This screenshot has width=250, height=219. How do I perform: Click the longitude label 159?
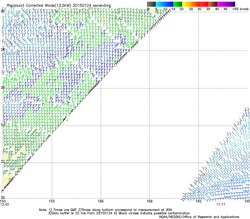(x=149, y=201)
